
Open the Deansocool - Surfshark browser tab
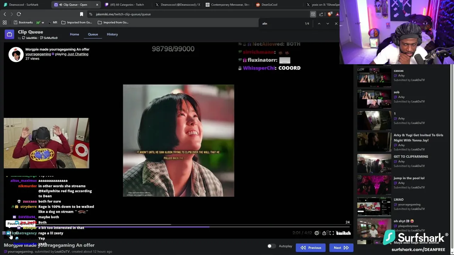click(25, 5)
